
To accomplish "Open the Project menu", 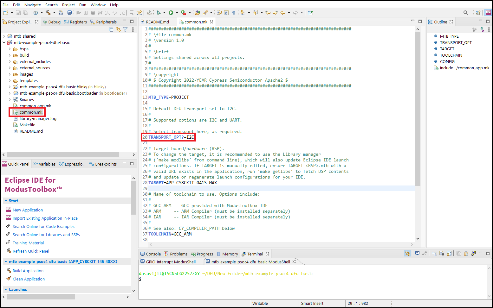I will 68,5.
